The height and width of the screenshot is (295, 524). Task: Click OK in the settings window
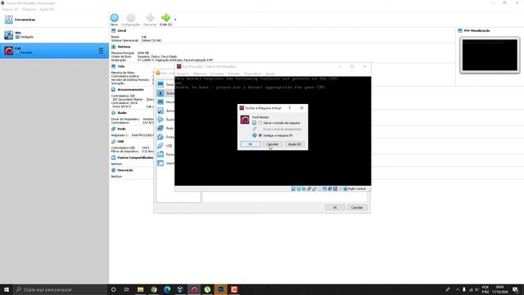[x=335, y=207]
